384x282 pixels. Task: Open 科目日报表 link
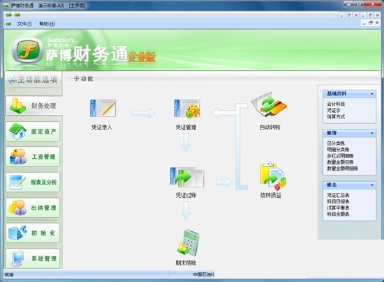click(x=338, y=201)
